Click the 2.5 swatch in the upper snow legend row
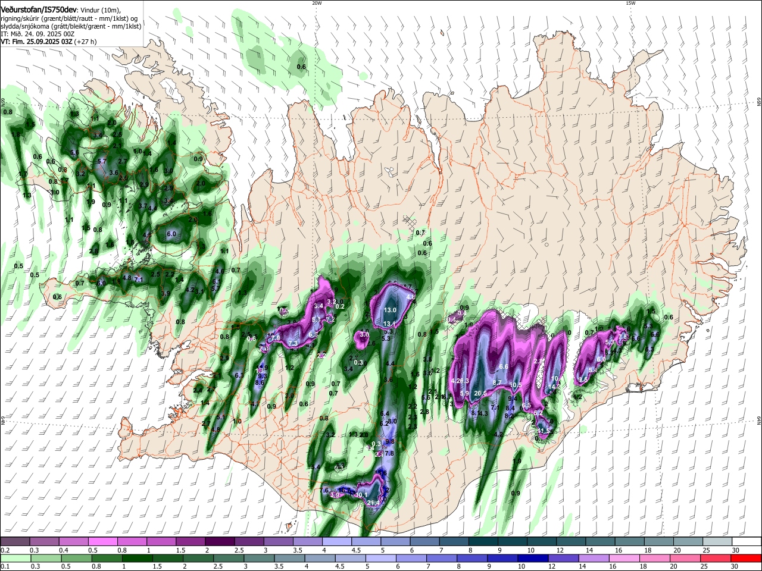The image size is (762, 571). coord(249,541)
